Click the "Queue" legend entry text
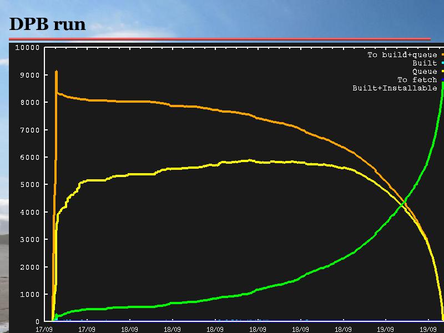Viewport: 444px width, 333px height. tap(425, 72)
